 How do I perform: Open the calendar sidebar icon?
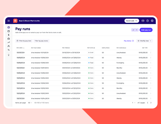9,31
